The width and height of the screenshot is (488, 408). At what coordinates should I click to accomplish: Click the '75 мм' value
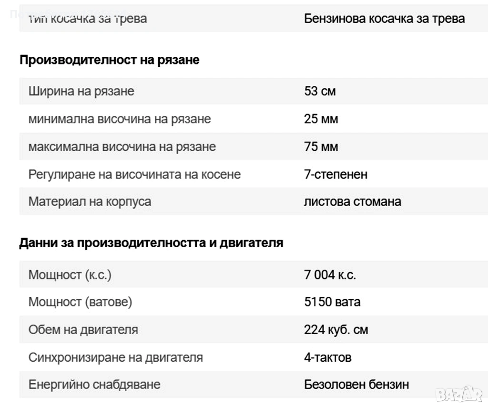[x=321, y=146]
